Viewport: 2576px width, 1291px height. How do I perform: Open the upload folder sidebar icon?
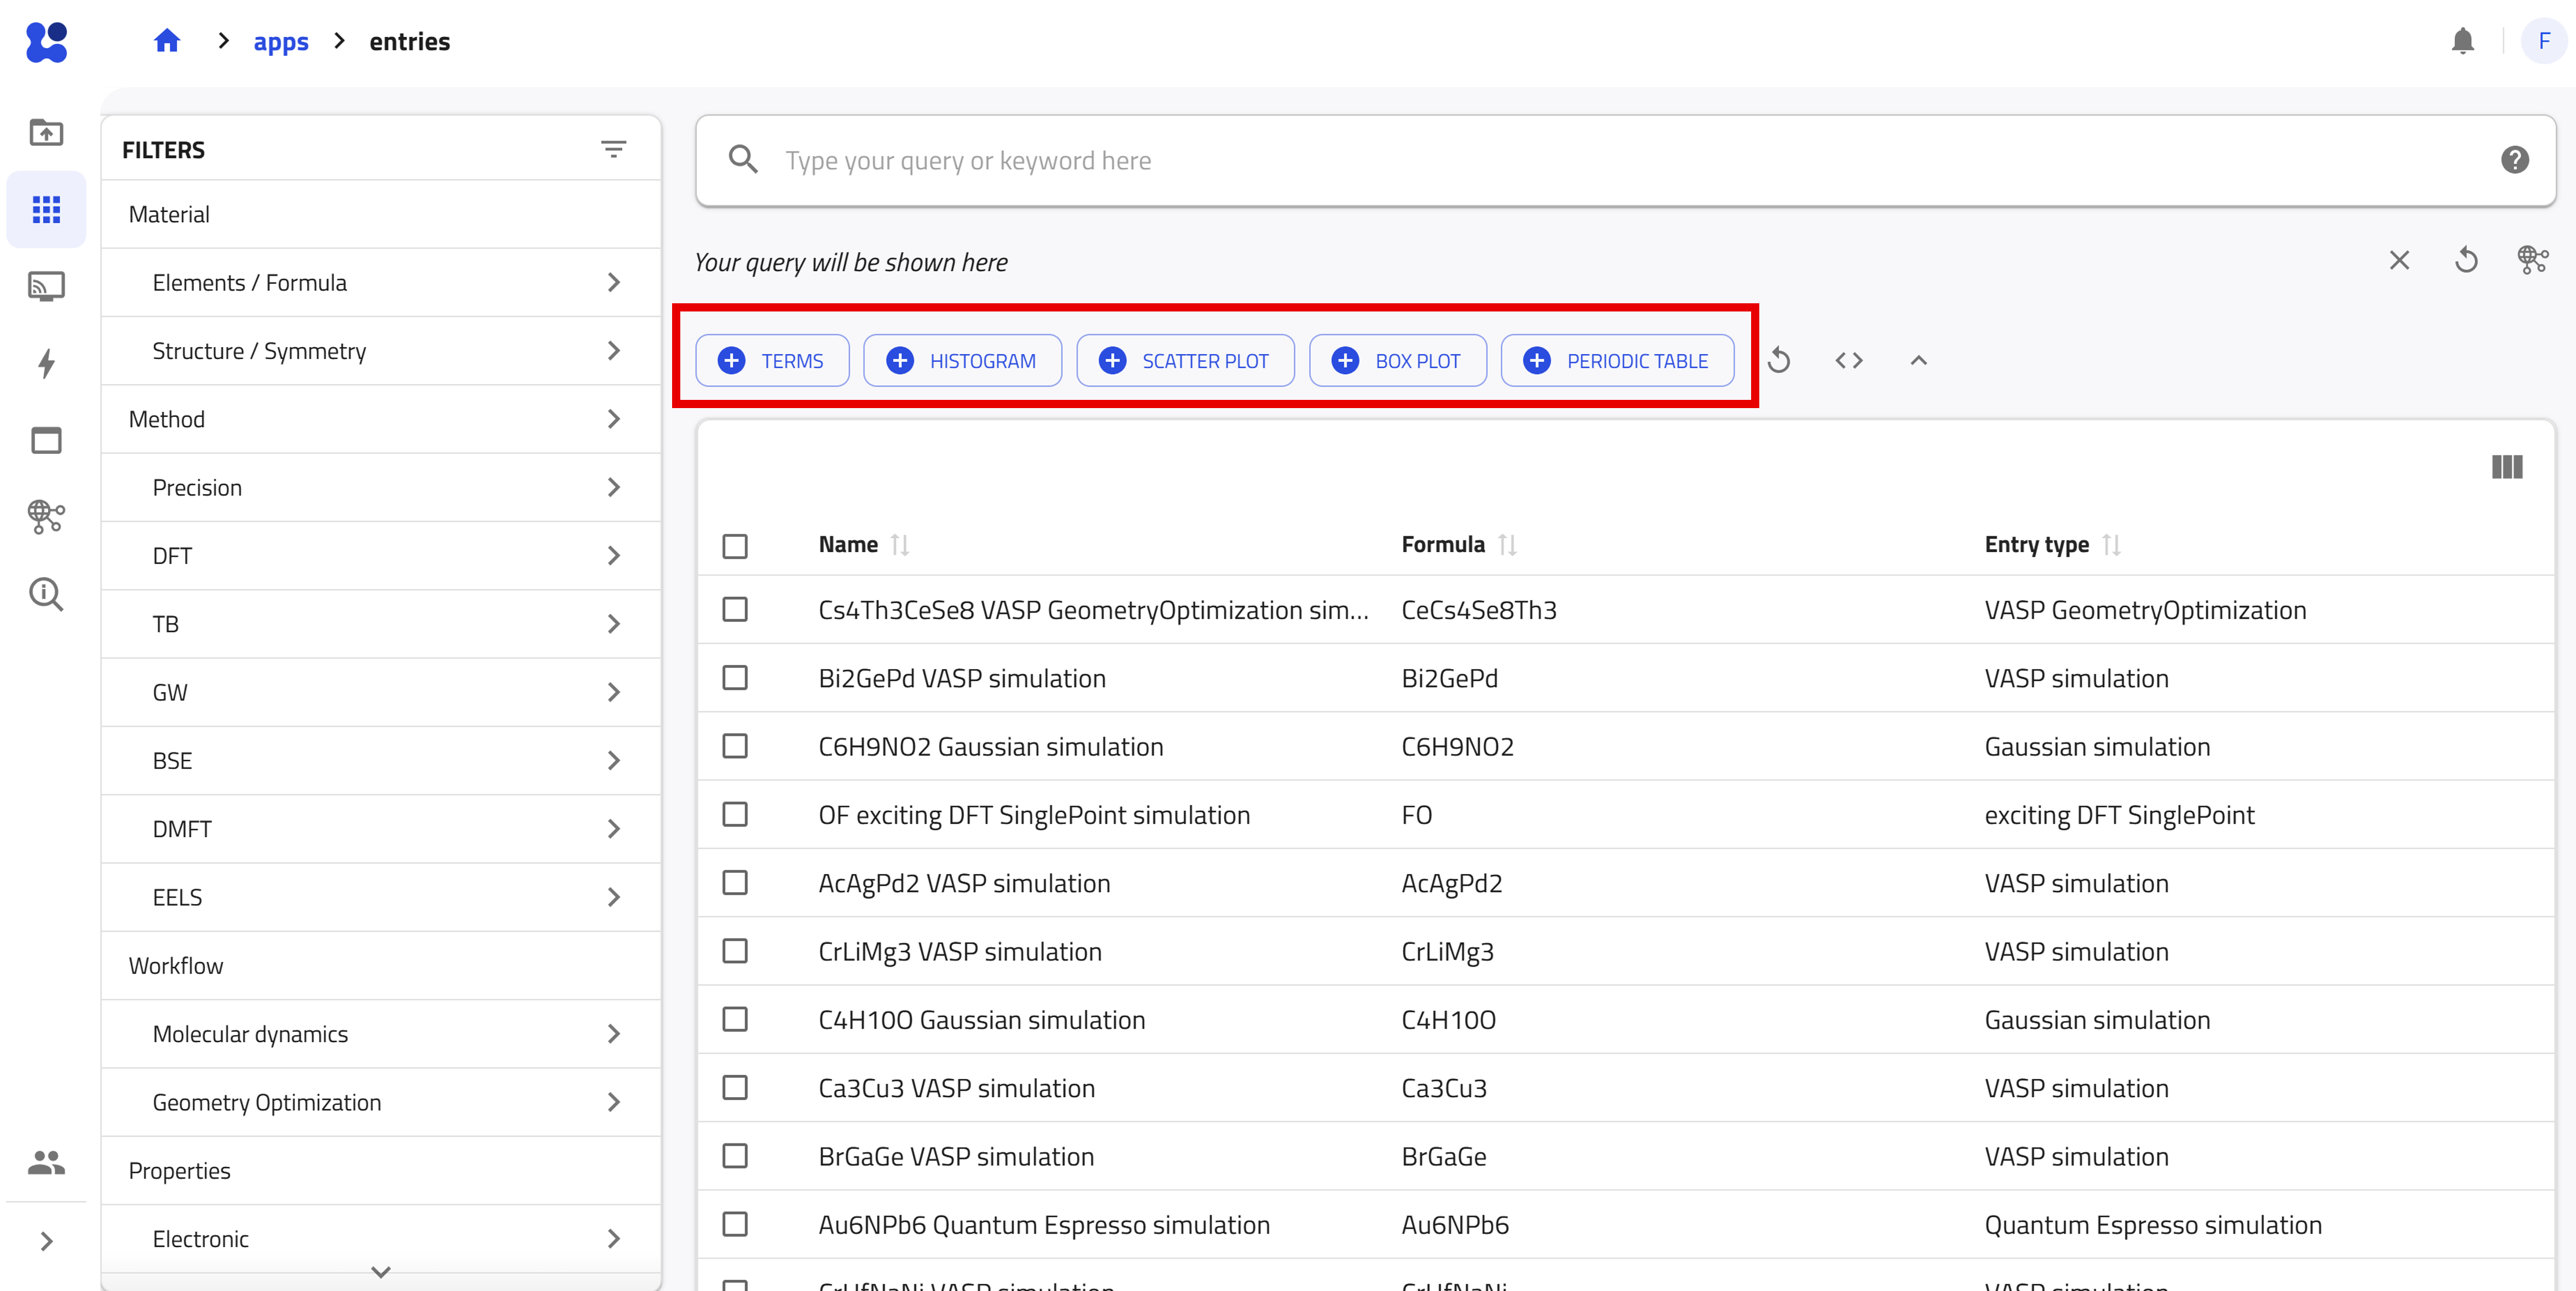point(46,132)
